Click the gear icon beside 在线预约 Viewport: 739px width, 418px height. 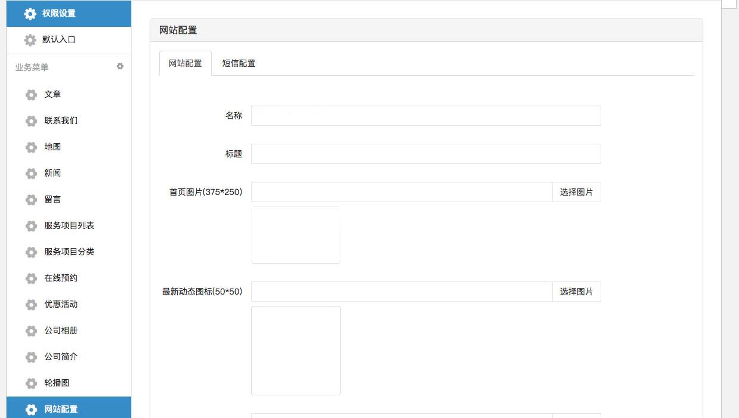(x=32, y=278)
